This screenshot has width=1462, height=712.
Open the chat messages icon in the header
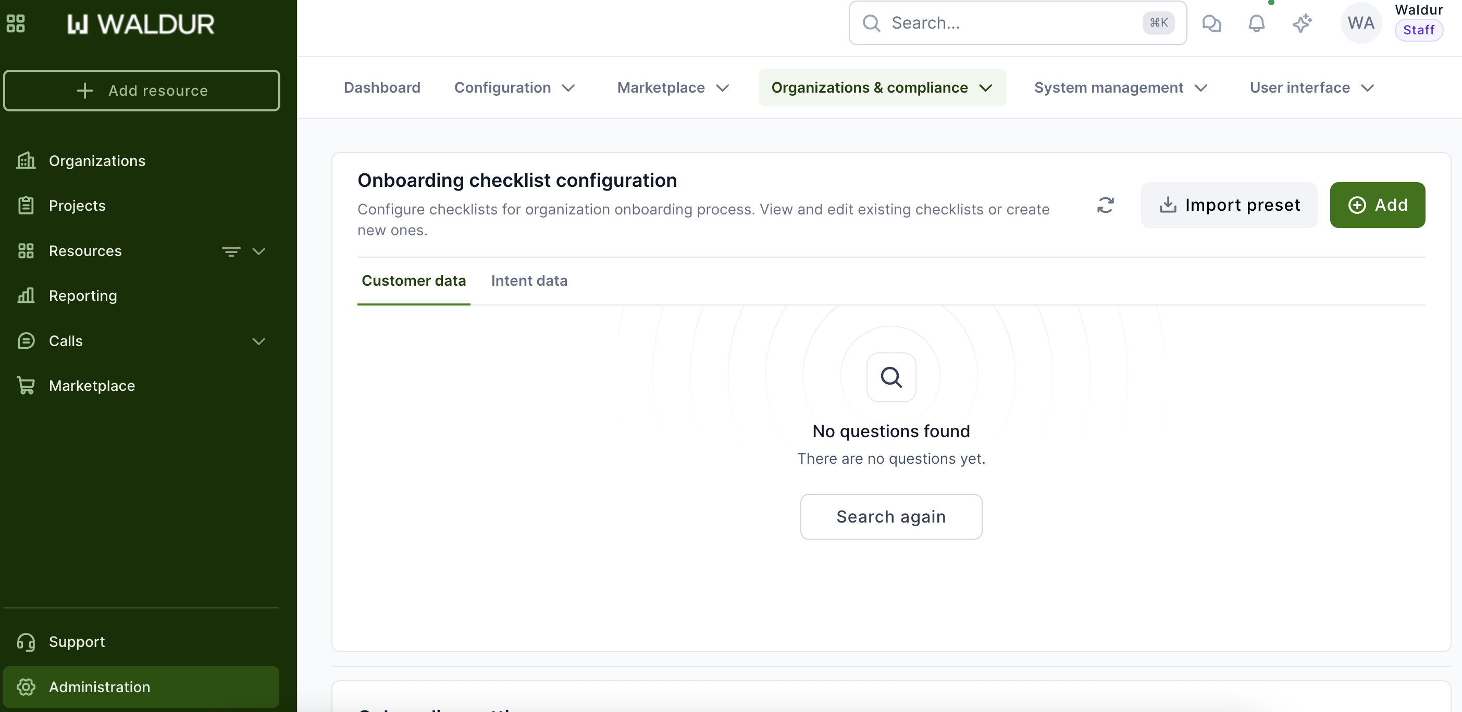coord(1211,23)
